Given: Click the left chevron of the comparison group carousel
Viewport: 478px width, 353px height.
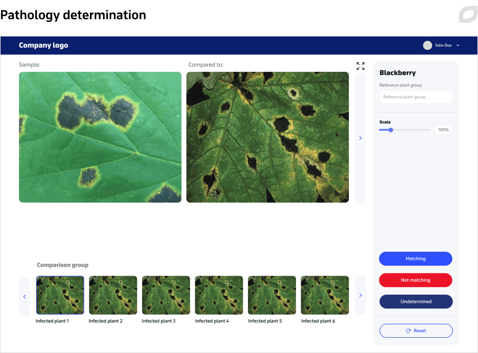Looking at the screenshot, I should [x=25, y=297].
